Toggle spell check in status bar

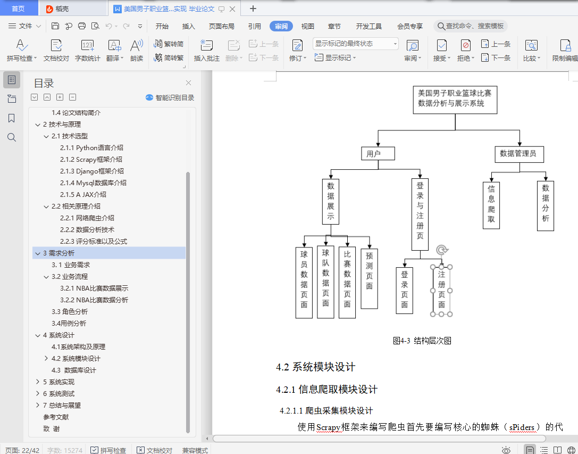[108, 450]
